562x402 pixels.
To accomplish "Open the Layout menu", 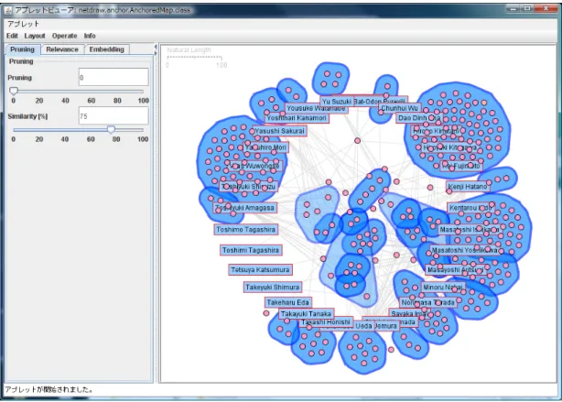I will tap(35, 36).
